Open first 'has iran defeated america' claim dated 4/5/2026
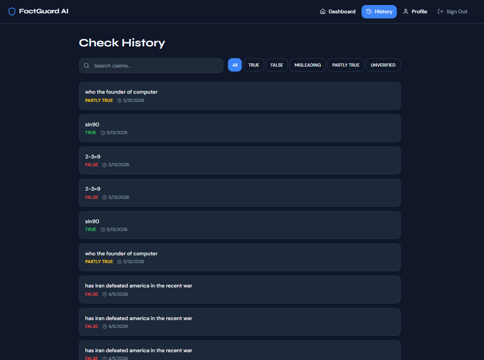The image size is (484, 360). [240, 290]
